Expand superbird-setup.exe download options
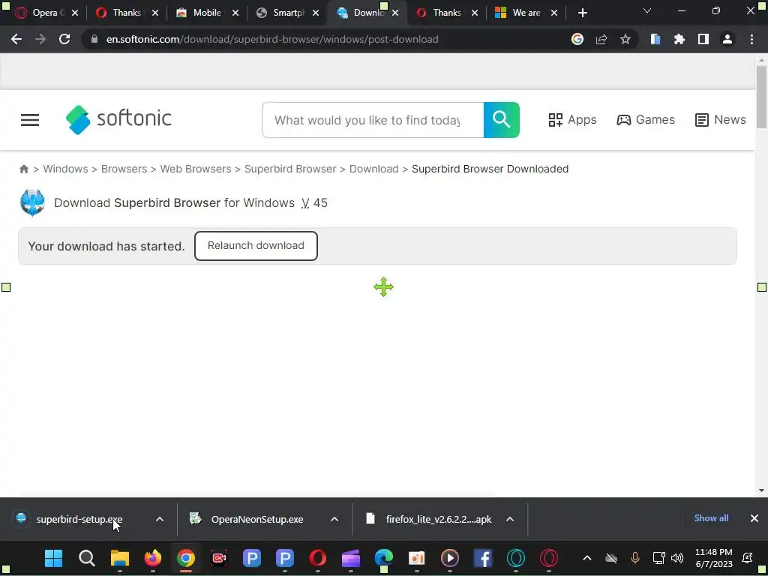The height and width of the screenshot is (576, 768). [160, 519]
